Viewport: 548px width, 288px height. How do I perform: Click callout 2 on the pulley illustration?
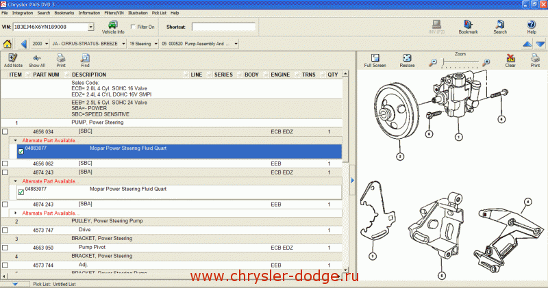[400, 157]
